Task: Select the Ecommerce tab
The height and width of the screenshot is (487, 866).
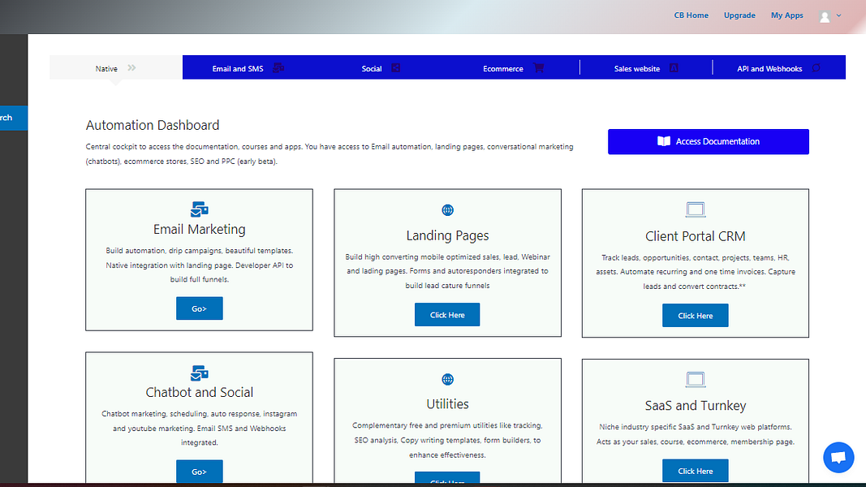Action: 513,68
